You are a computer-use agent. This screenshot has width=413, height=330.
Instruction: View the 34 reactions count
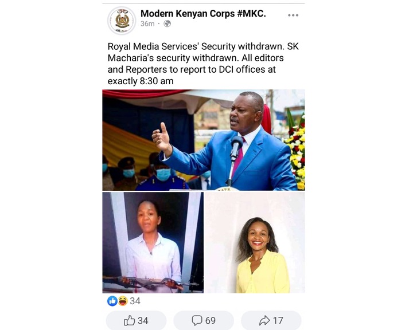coord(135,301)
